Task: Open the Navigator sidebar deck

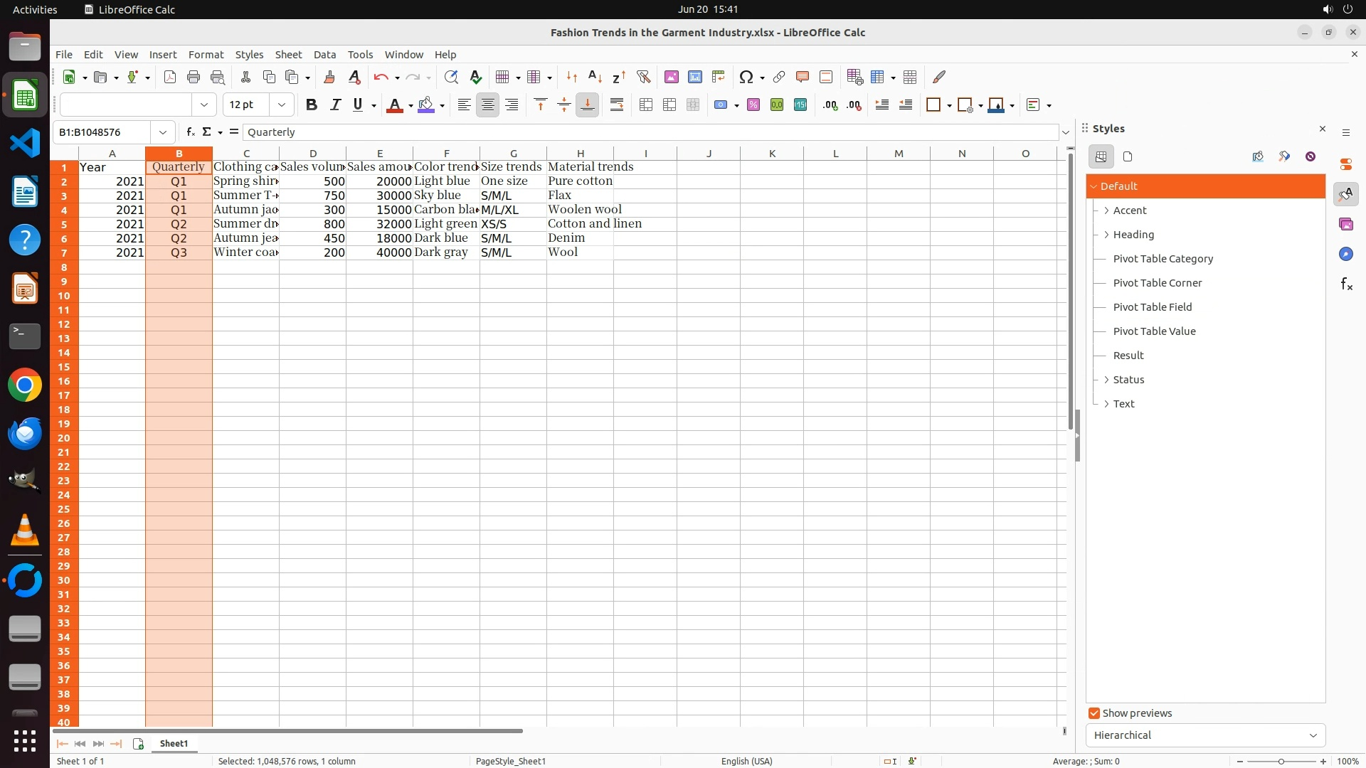Action: pos(1346,255)
